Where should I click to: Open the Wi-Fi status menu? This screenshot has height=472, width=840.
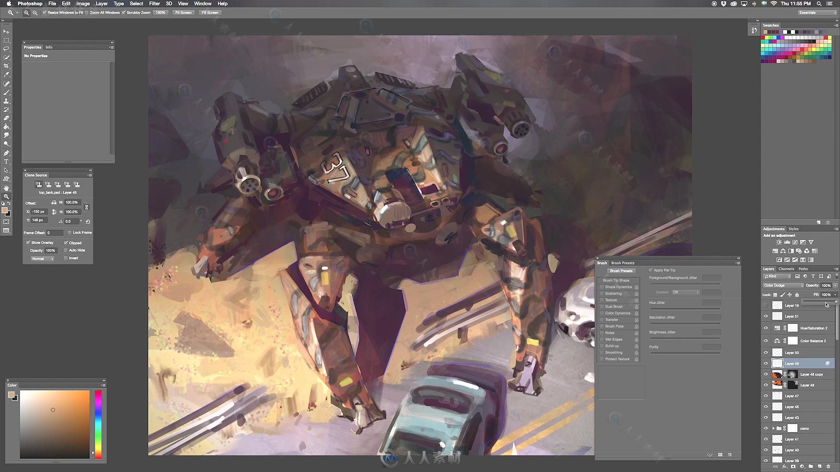coord(773,3)
